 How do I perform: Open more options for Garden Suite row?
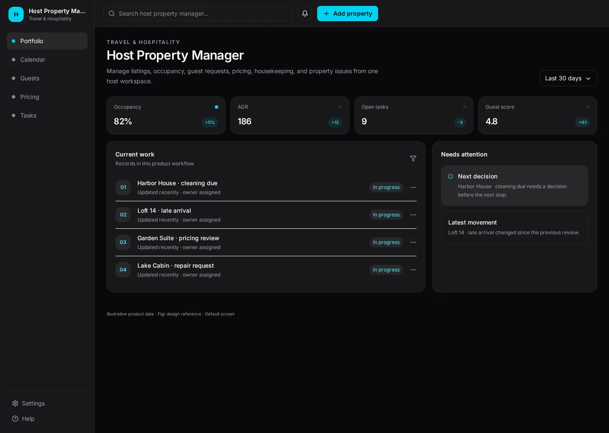click(413, 242)
